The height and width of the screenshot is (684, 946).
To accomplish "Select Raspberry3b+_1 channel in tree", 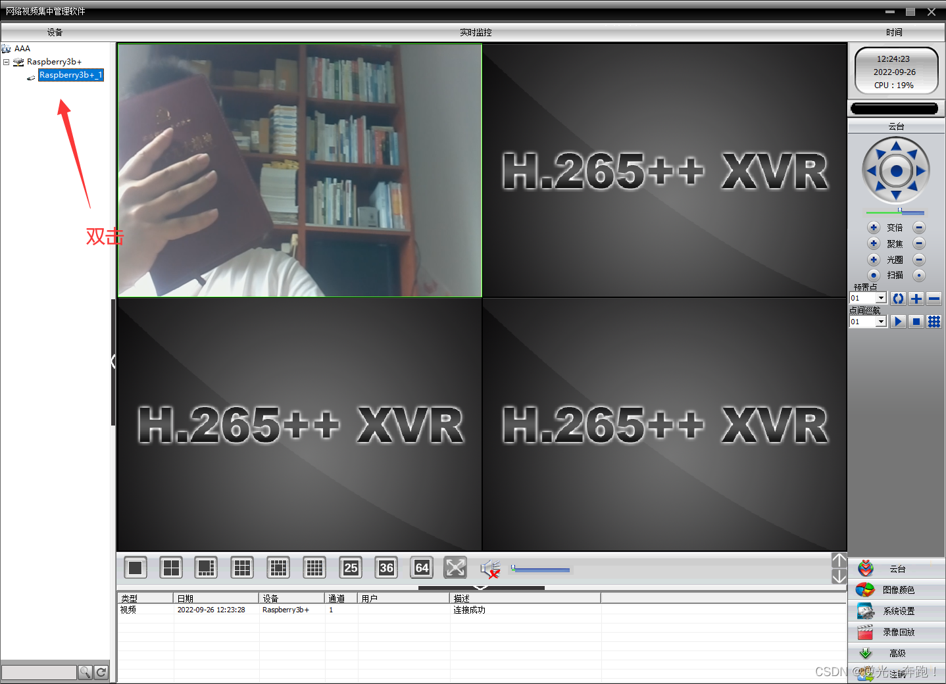I will click(71, 75).
